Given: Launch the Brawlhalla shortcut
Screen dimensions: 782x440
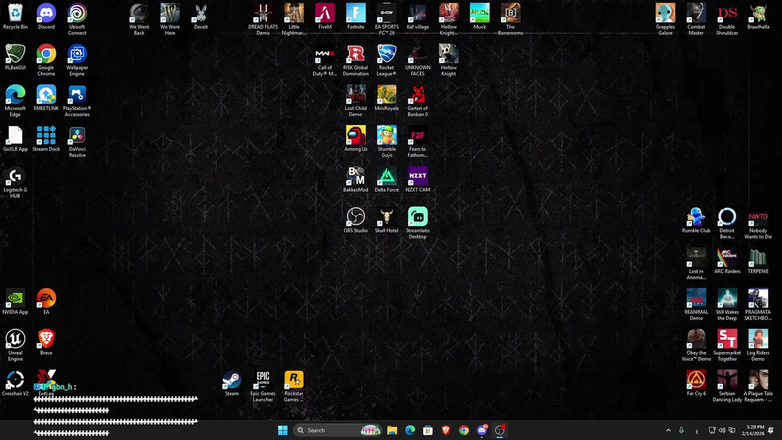Looking at the screenshot, I should coord(758,17).
